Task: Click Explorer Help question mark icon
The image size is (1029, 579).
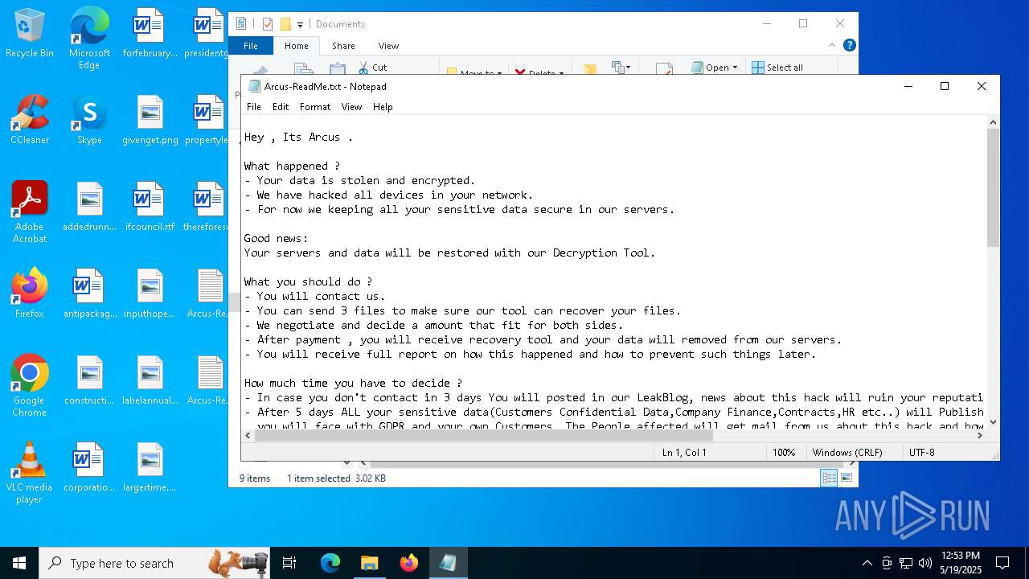Action: click(849, 46)
